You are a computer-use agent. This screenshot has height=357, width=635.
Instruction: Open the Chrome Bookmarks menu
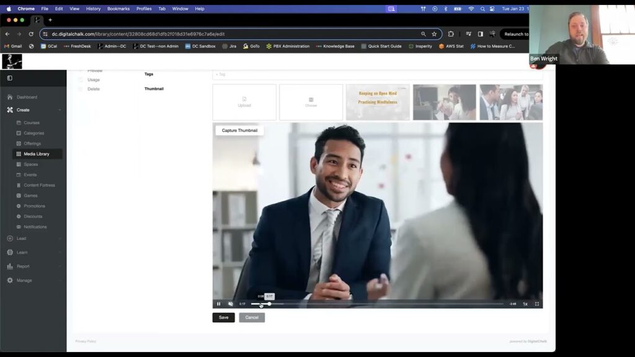pos(118,9)
